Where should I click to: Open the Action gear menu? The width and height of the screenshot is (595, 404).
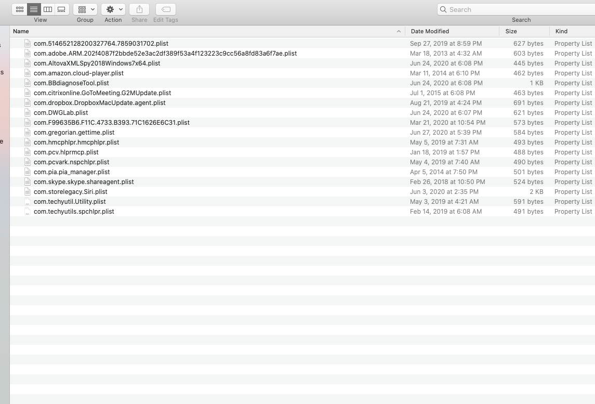[113, 9]
